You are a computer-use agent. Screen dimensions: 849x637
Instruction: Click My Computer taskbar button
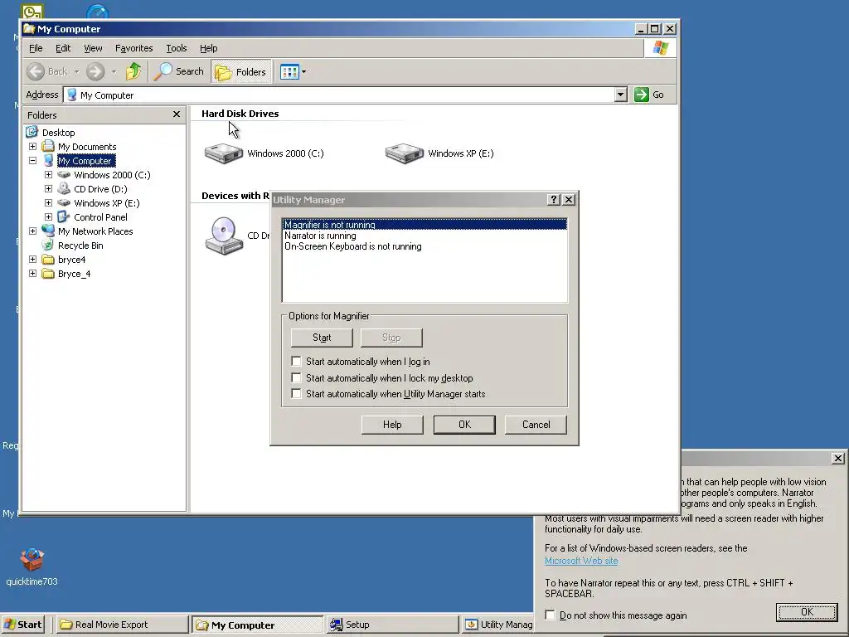[x=258, y=625]
